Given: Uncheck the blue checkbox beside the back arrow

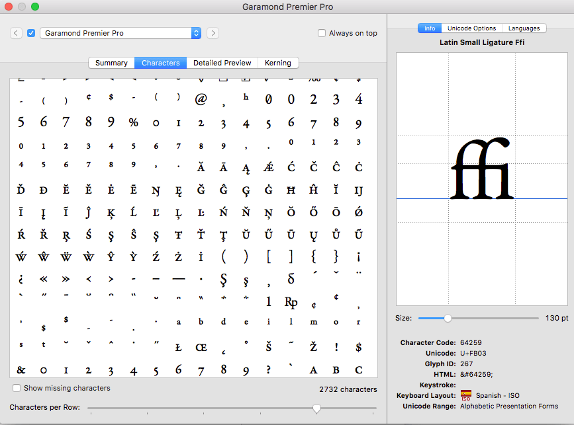Looking at the screenshot, I should point(30,33).
